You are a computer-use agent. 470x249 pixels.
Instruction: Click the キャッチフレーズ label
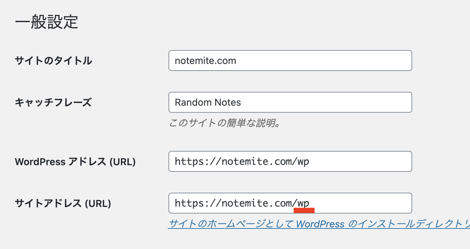tap(53, 103)
